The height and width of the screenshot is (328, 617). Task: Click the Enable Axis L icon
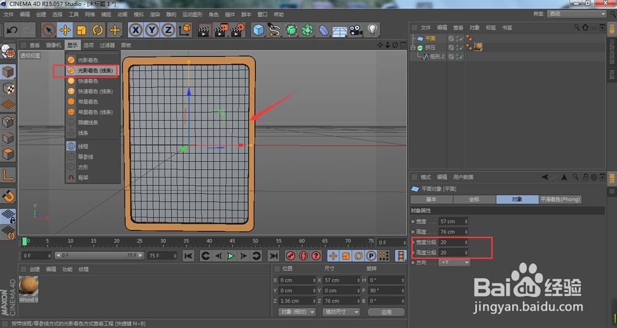8,175
